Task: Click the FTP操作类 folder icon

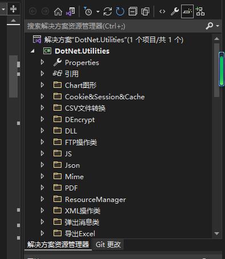Action: (x=58, y=142)
